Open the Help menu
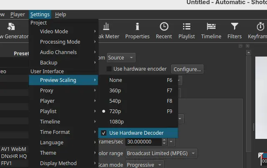The height and width of the screenshot is (168, 267). (60, 15)
